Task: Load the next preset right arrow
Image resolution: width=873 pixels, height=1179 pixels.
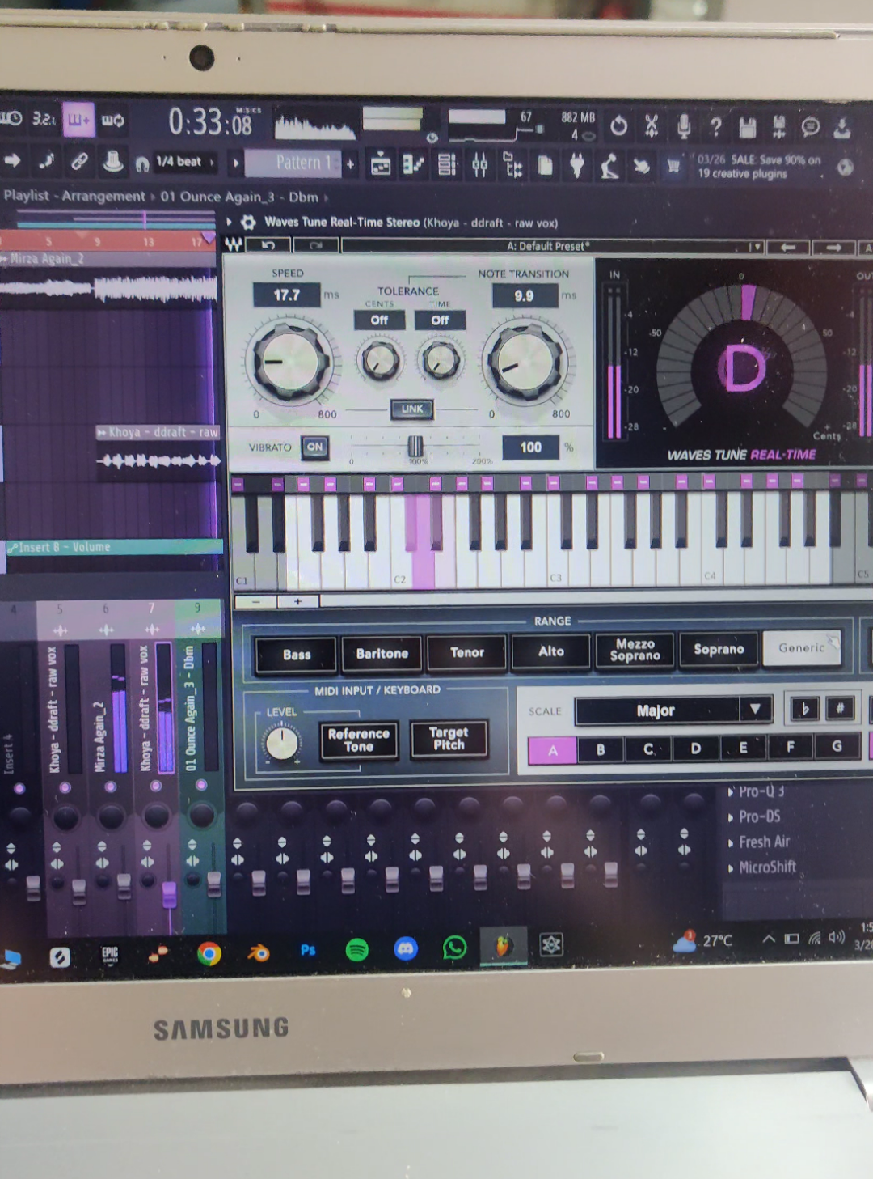Action: point(833,248)
